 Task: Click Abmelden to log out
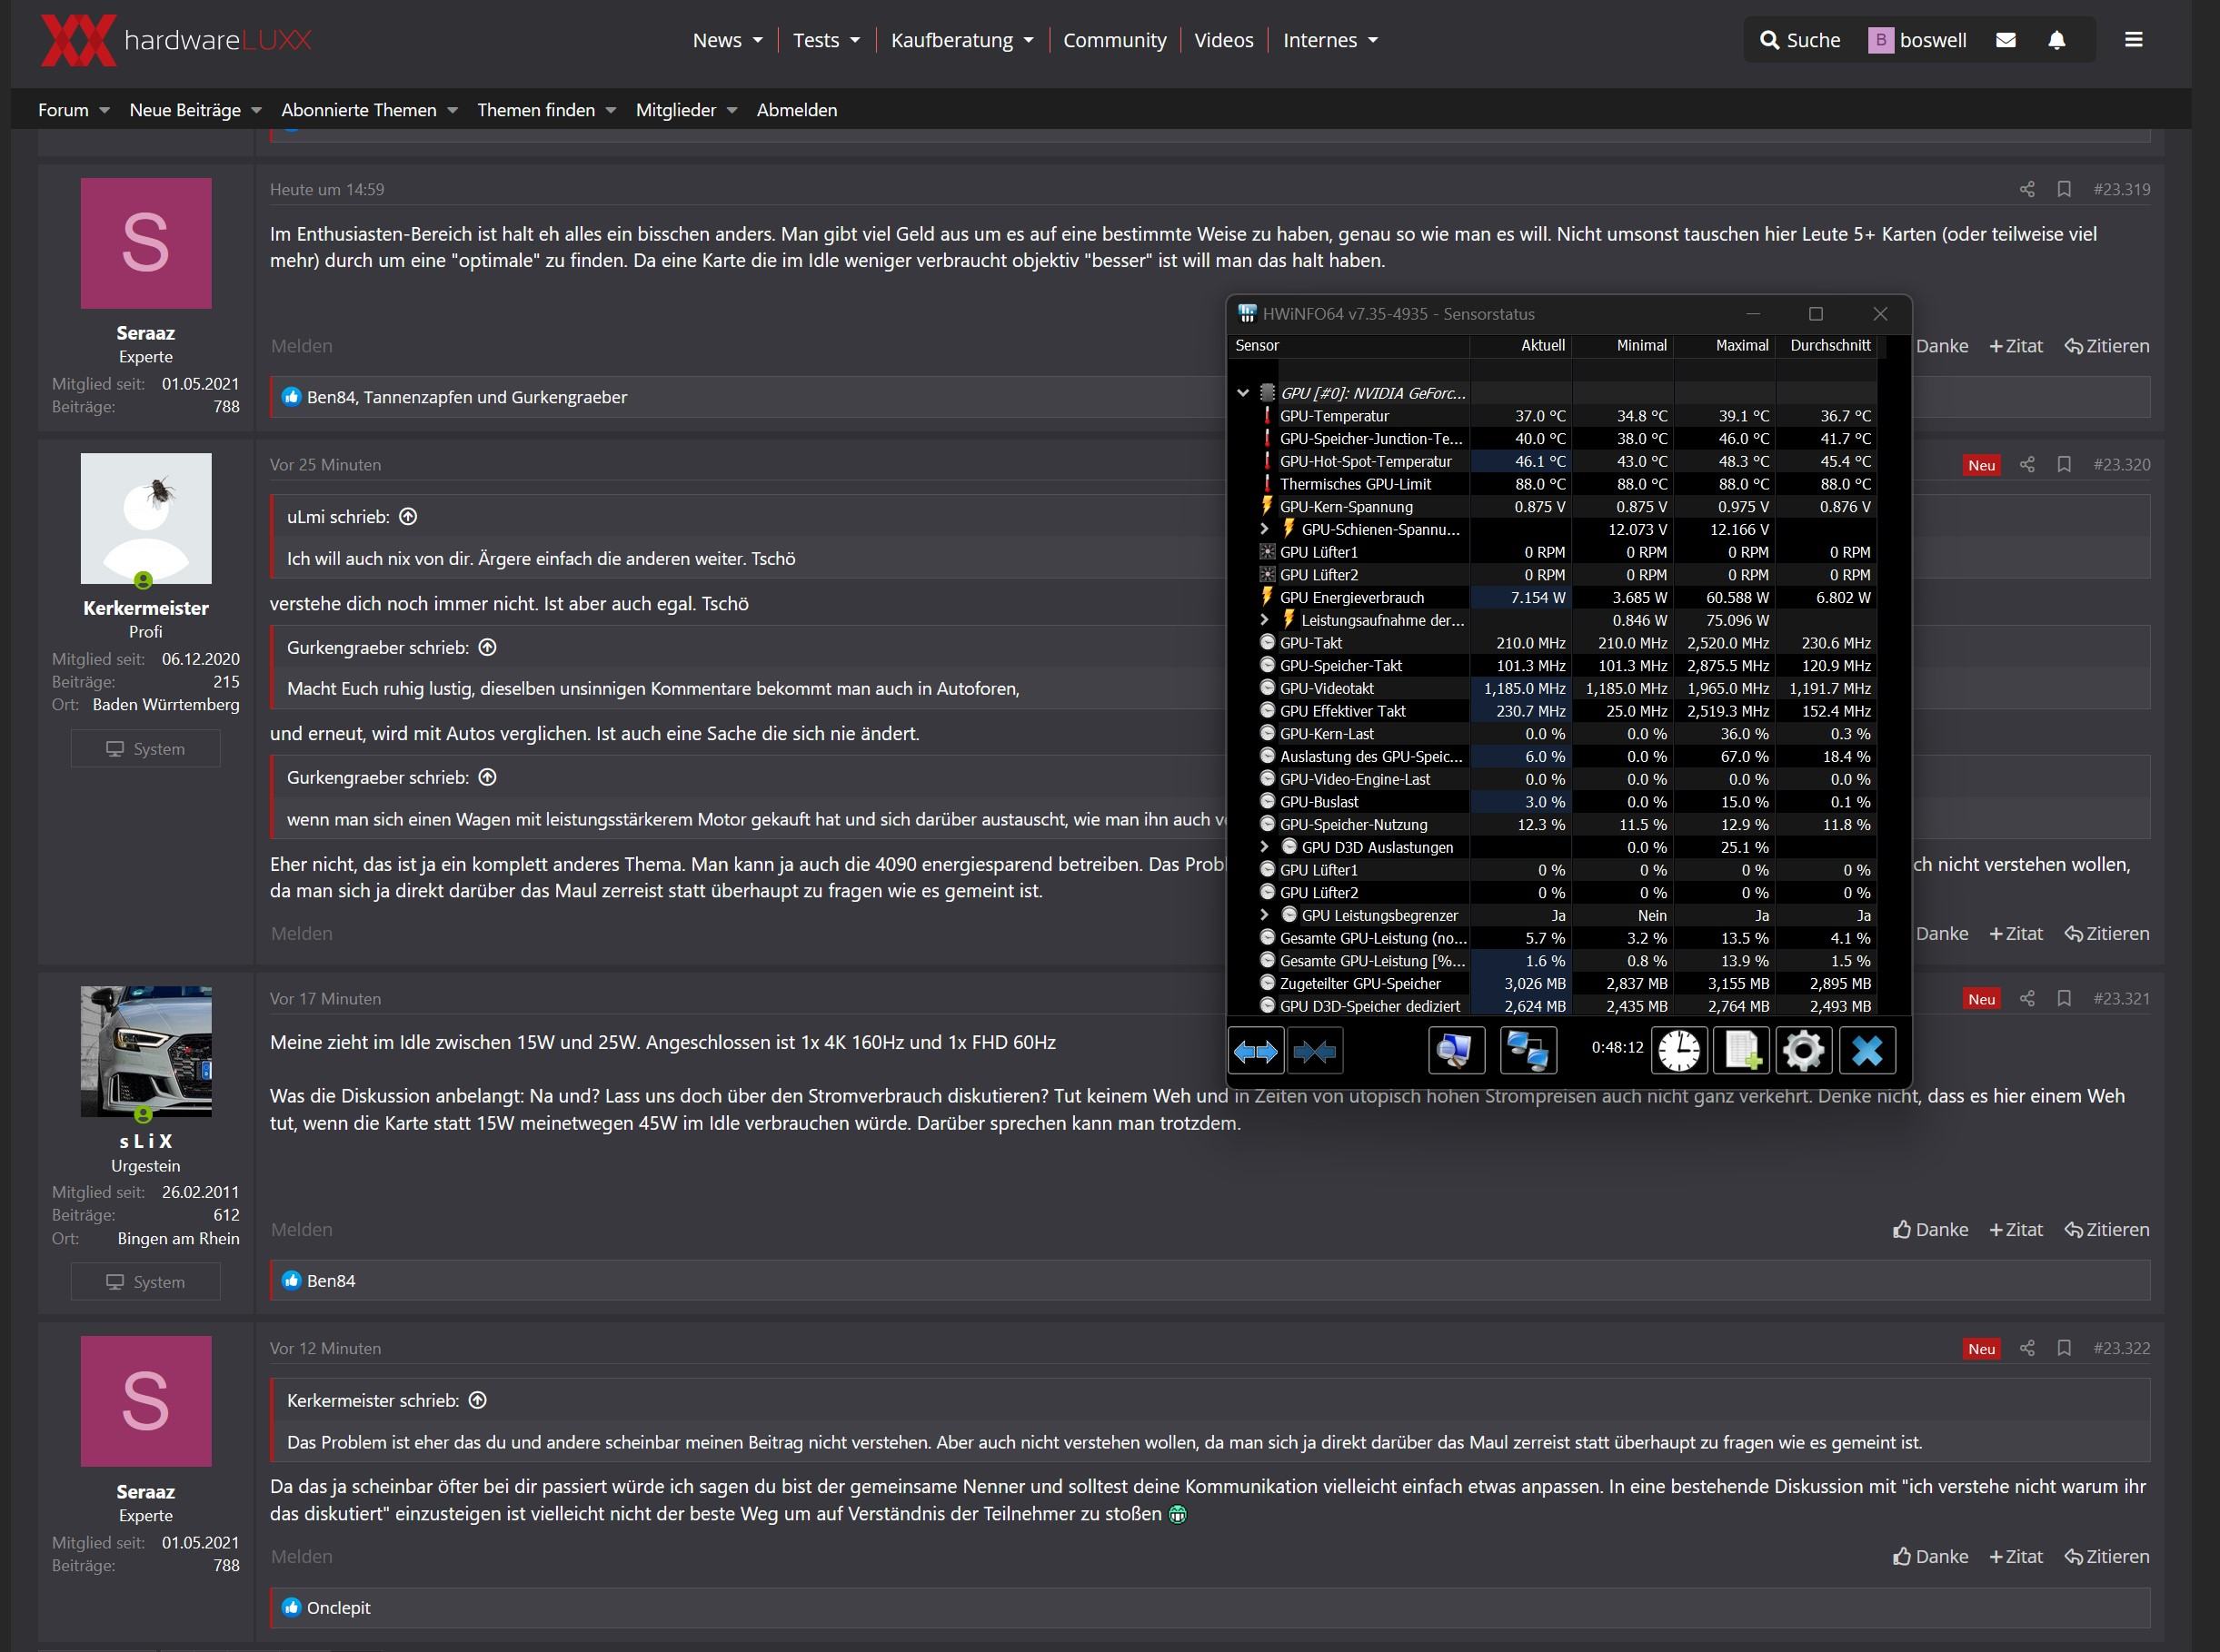[796, 110]
